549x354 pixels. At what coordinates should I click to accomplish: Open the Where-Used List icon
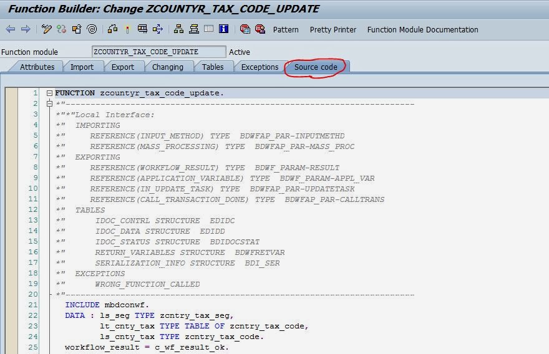pyautogui.click(x=142, y=29)
